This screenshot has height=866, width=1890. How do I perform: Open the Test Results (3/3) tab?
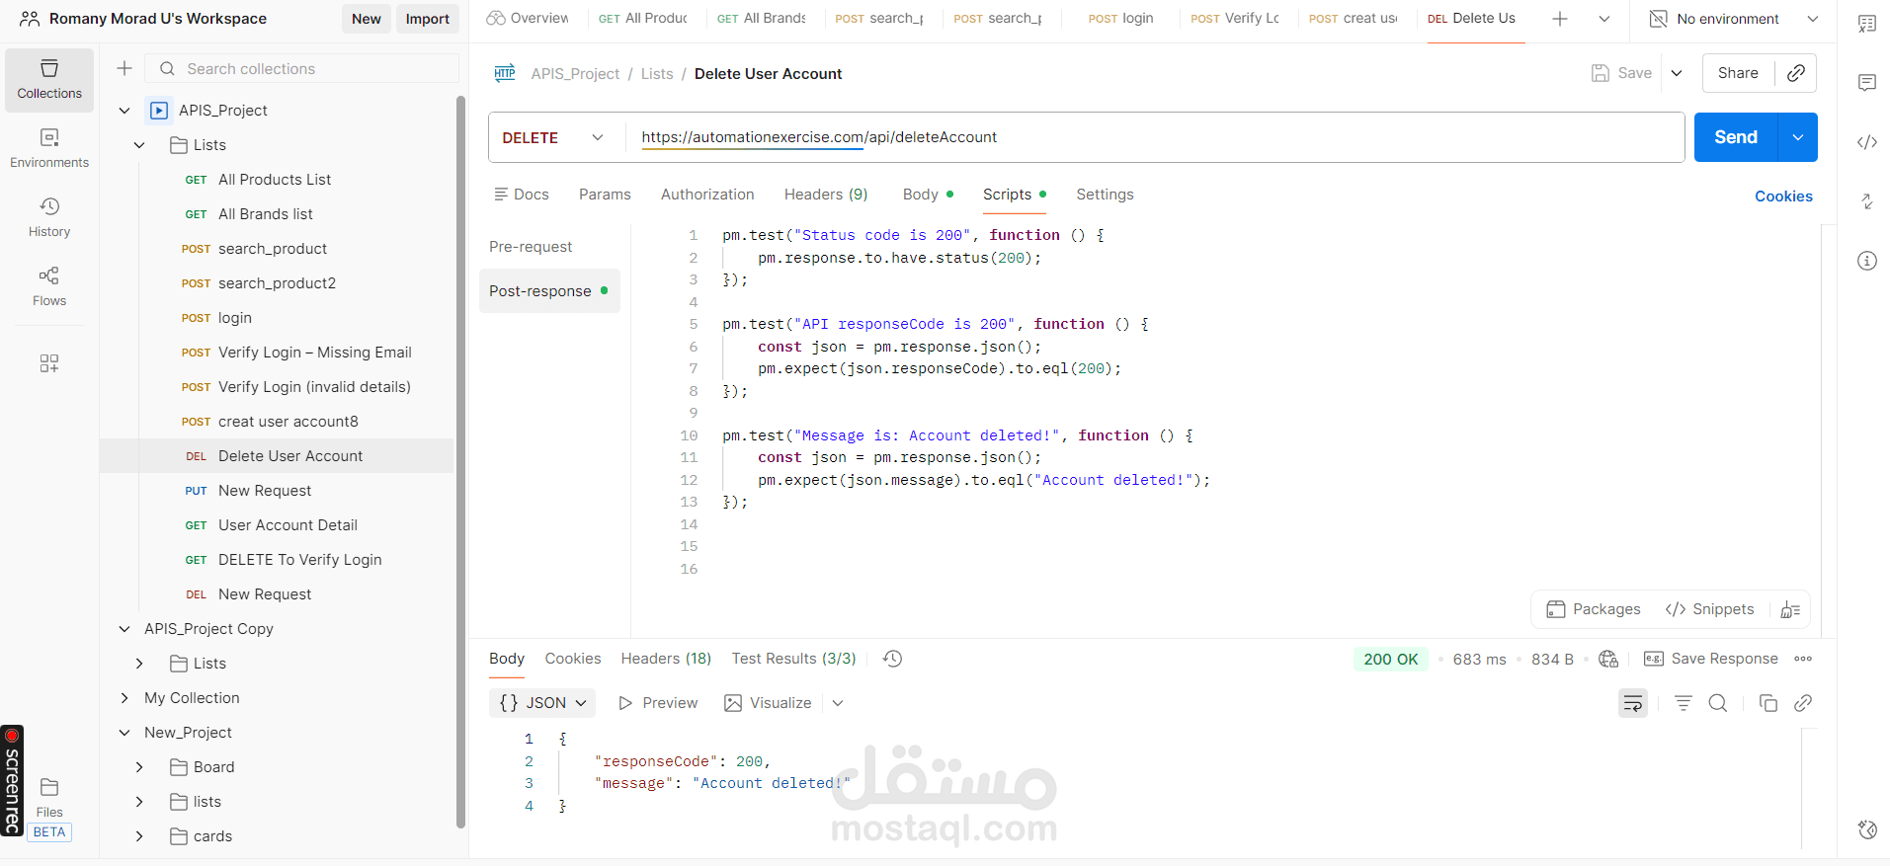(x=793, y=659)
